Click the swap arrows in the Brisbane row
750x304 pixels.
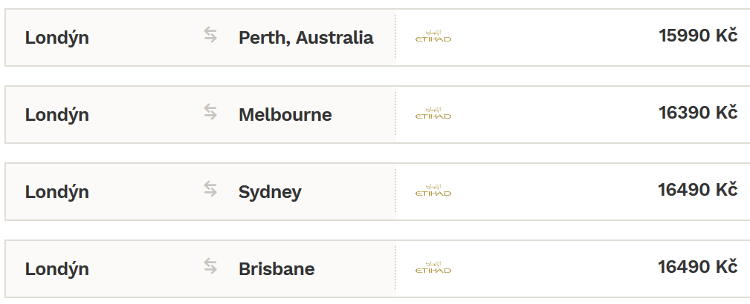[210, 266]
